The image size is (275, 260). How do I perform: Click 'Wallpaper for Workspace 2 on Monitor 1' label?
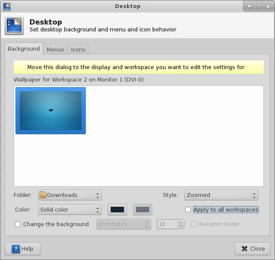click(79, 80)
